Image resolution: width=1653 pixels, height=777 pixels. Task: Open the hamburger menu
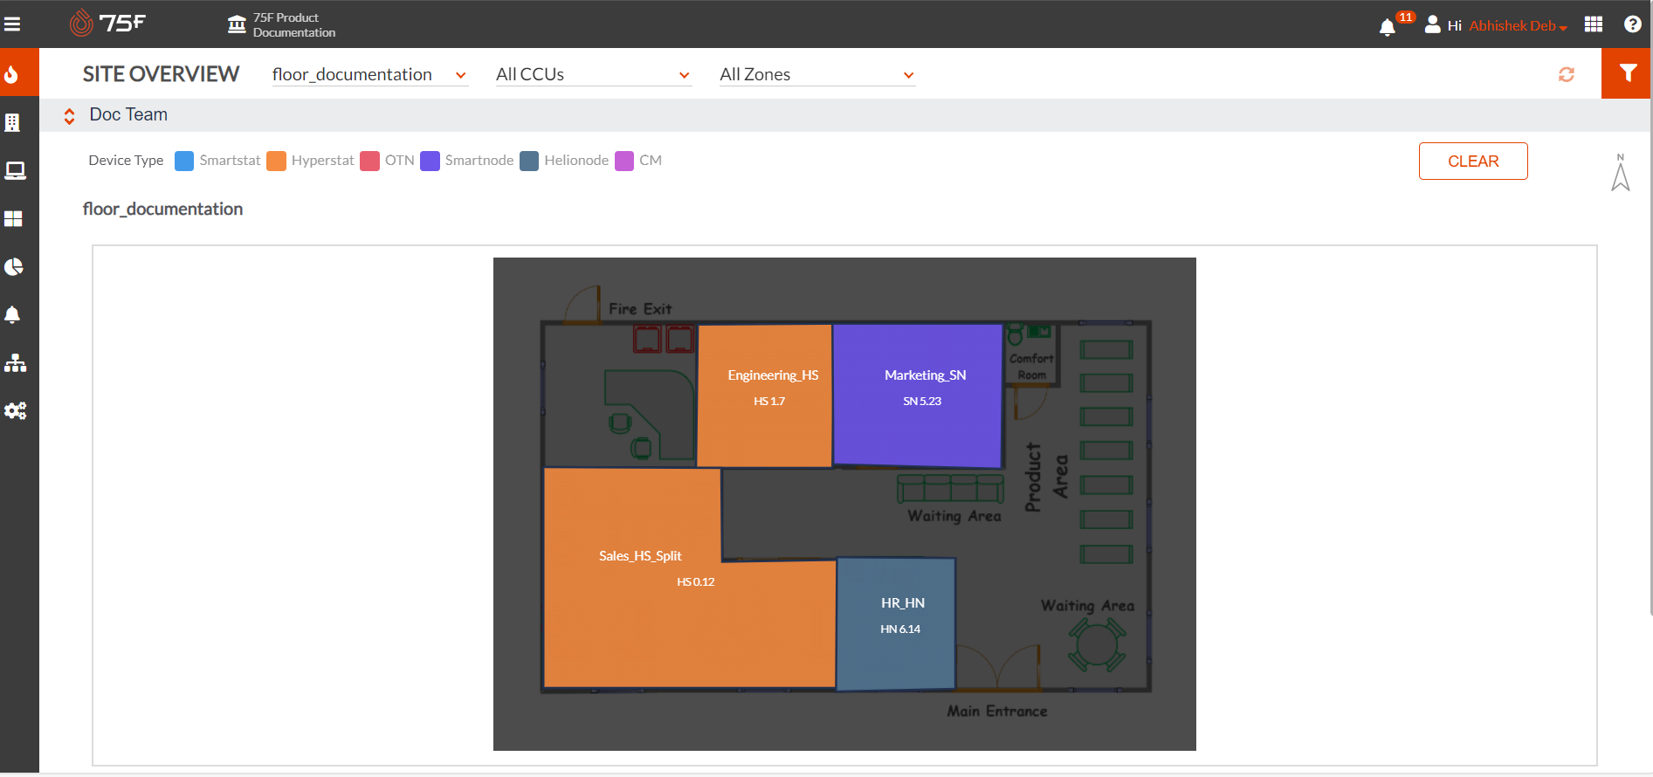click(12, 24)
